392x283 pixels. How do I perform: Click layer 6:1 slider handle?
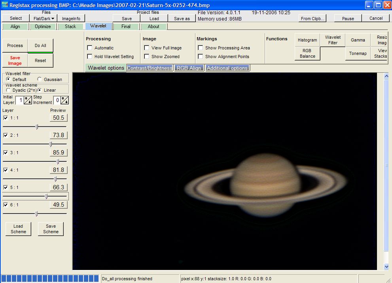pyautogui.click(x=36, y=213)
